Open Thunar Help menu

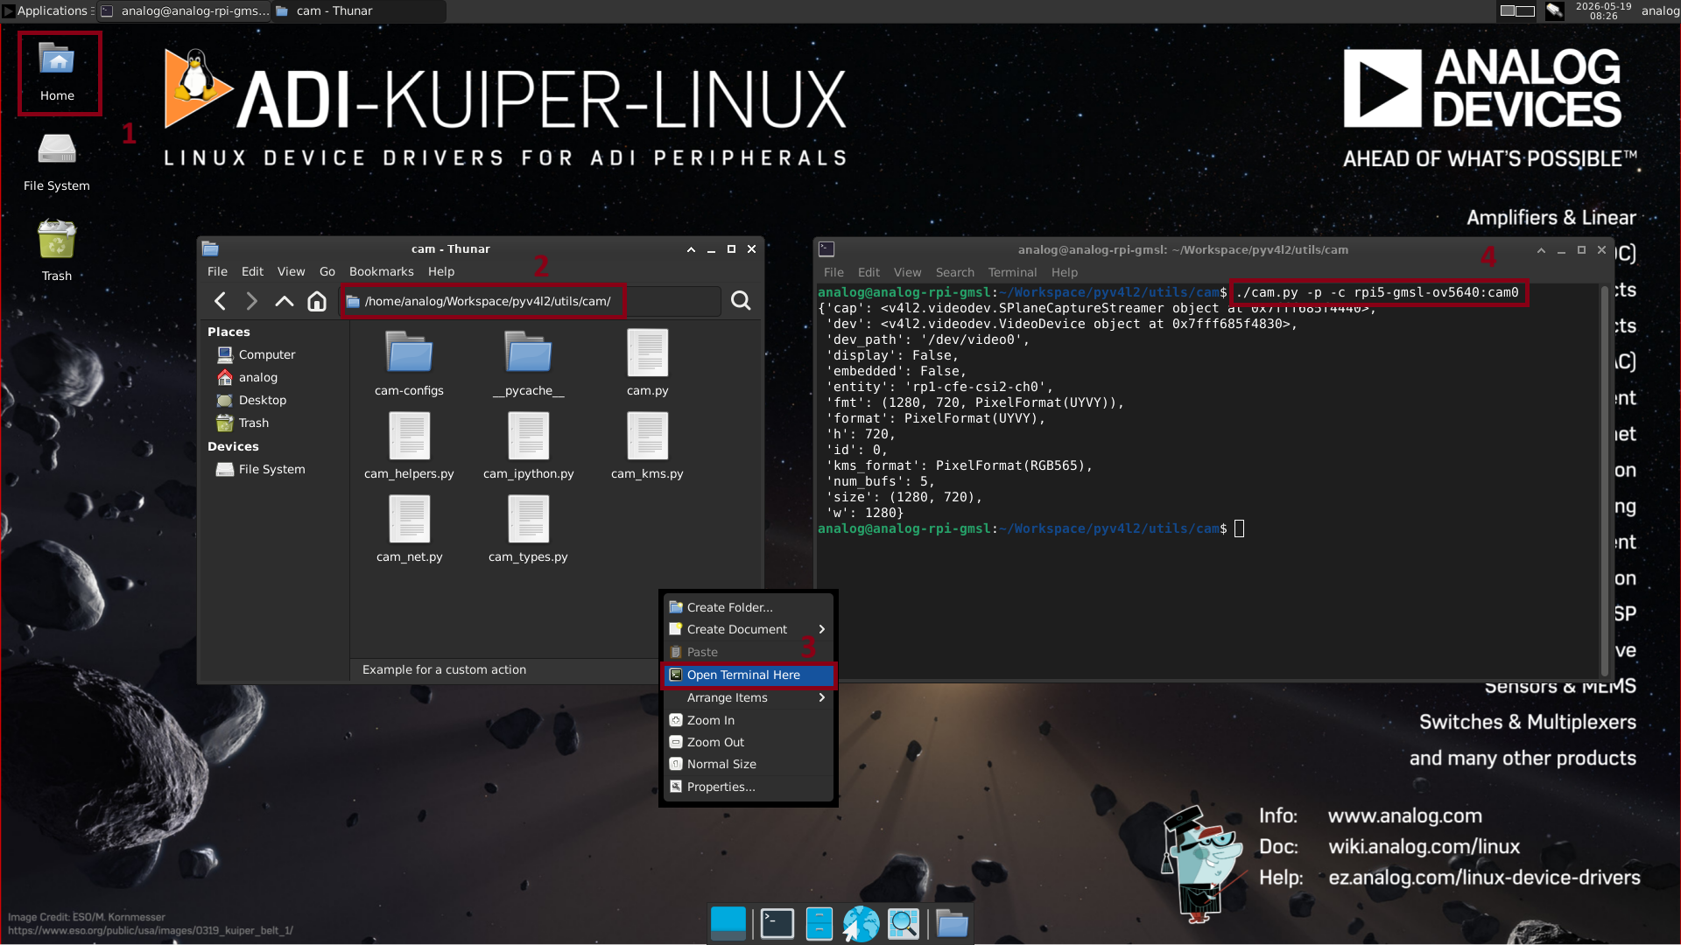[441, 271]
